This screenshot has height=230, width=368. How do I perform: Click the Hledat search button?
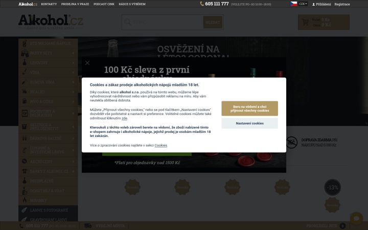[x=213, y=22]
